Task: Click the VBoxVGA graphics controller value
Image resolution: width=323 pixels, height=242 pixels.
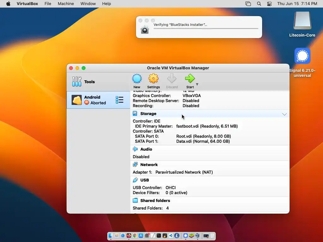Action: click(191, 96)
